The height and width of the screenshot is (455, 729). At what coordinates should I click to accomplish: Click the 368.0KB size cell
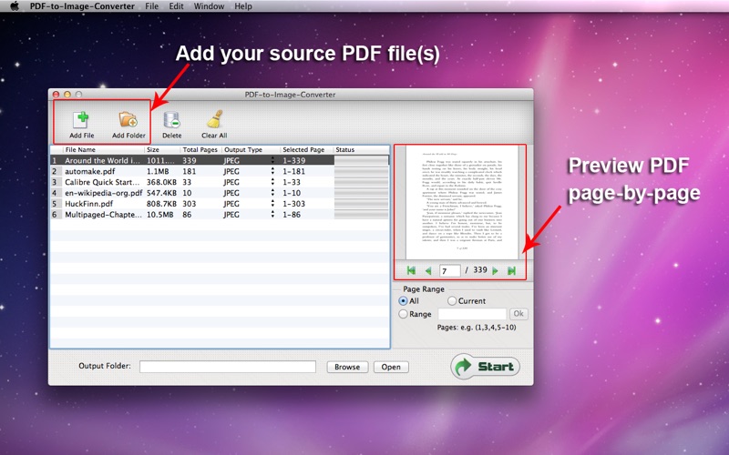[x=161, y=182]
